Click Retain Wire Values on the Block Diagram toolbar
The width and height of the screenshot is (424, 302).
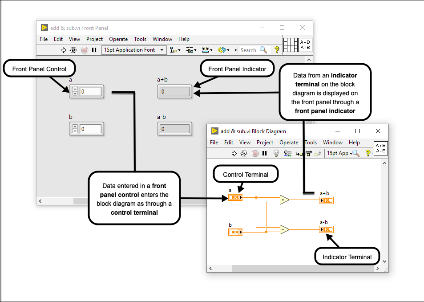click(x=288, y=153)
